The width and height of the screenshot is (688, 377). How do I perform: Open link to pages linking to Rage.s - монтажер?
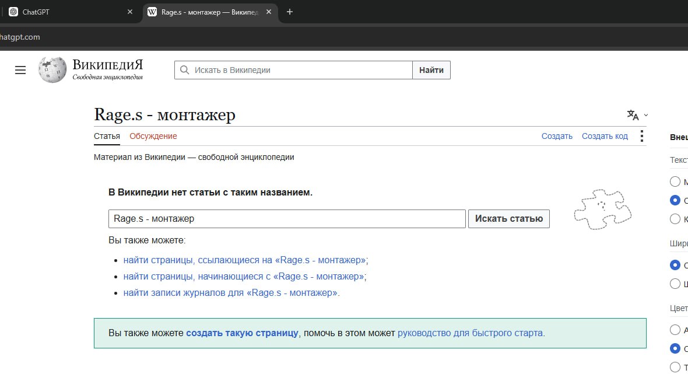point(245,260)
